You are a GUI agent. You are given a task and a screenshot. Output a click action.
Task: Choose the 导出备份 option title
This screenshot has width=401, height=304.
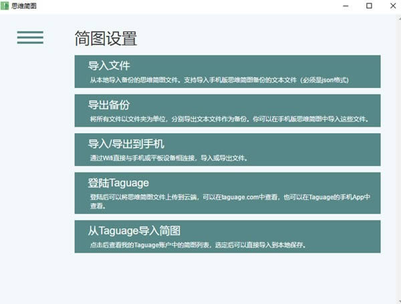point(109,105)
